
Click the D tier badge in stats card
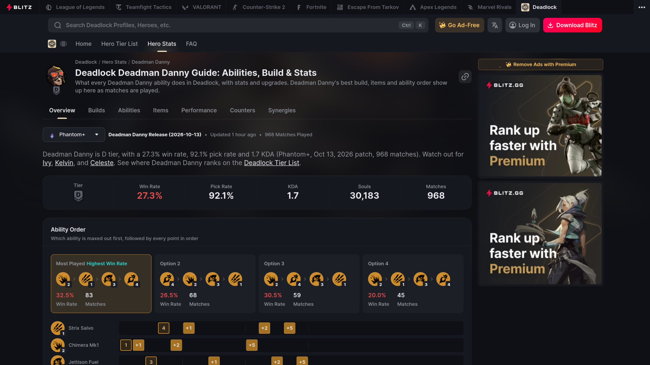78,196
